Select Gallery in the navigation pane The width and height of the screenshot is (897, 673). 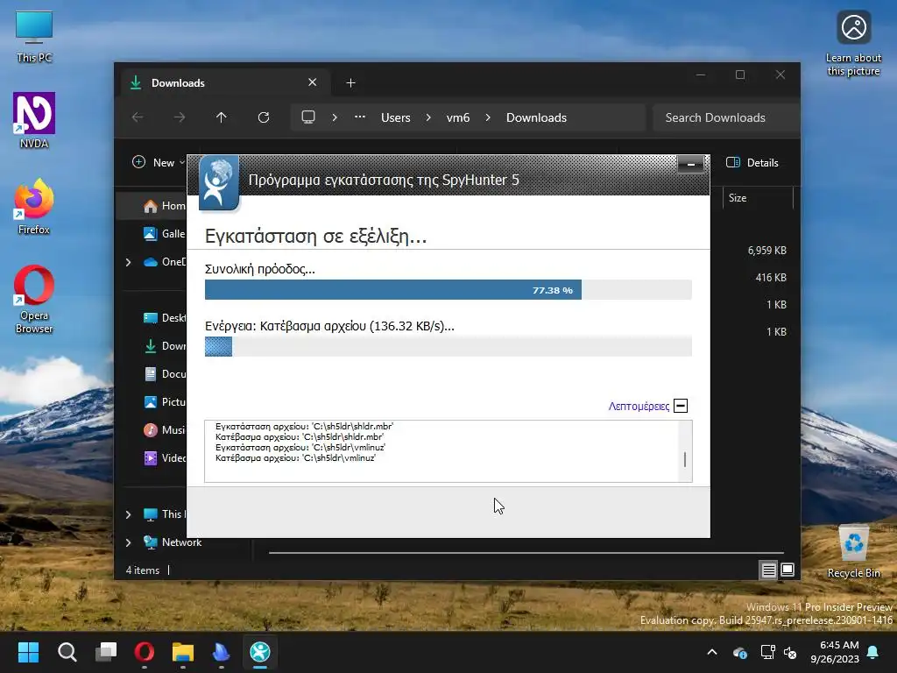pyautogui.click(x=164, y=233)
